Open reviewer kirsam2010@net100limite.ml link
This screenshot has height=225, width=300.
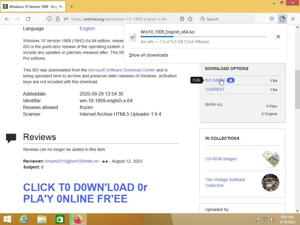71,161
